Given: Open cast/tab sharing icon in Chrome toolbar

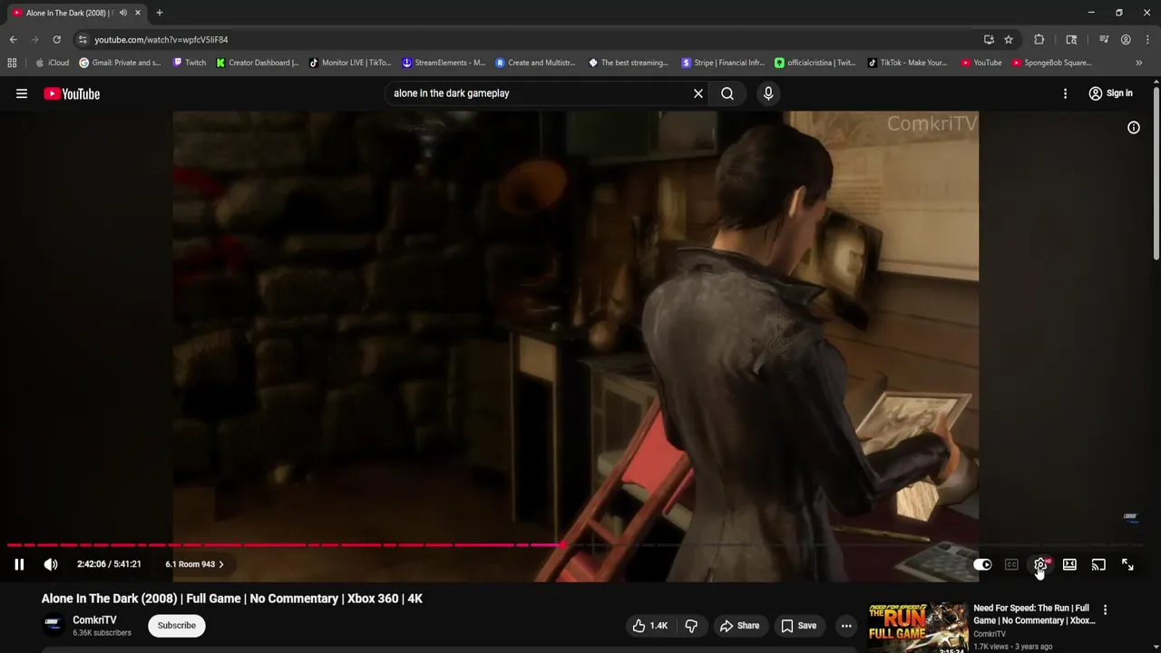Looking at the screenshot, I should point(1071,40).
